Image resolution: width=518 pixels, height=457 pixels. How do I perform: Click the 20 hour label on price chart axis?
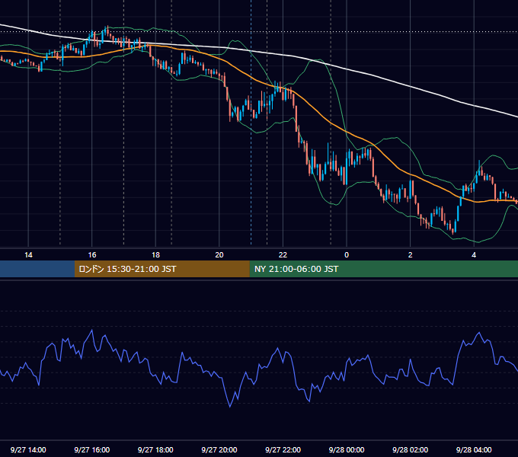click(x=219, y=255)
